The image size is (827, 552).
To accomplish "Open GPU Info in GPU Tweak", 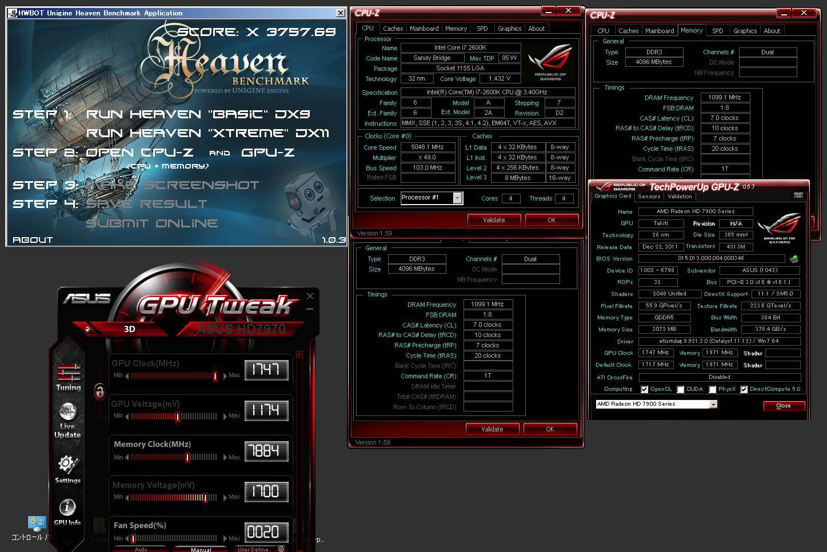I will (67, 512).
